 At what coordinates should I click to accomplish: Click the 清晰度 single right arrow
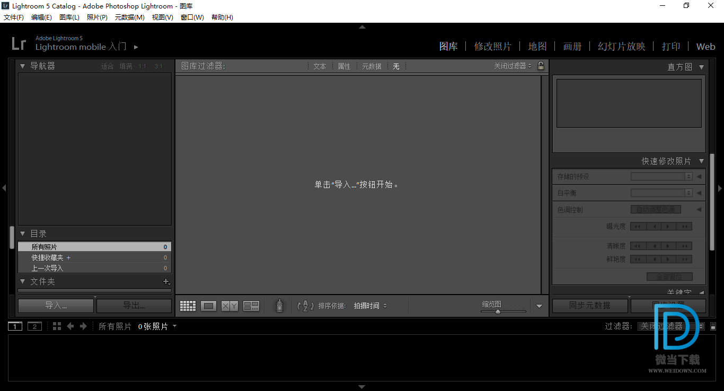[x=669, y=246]
